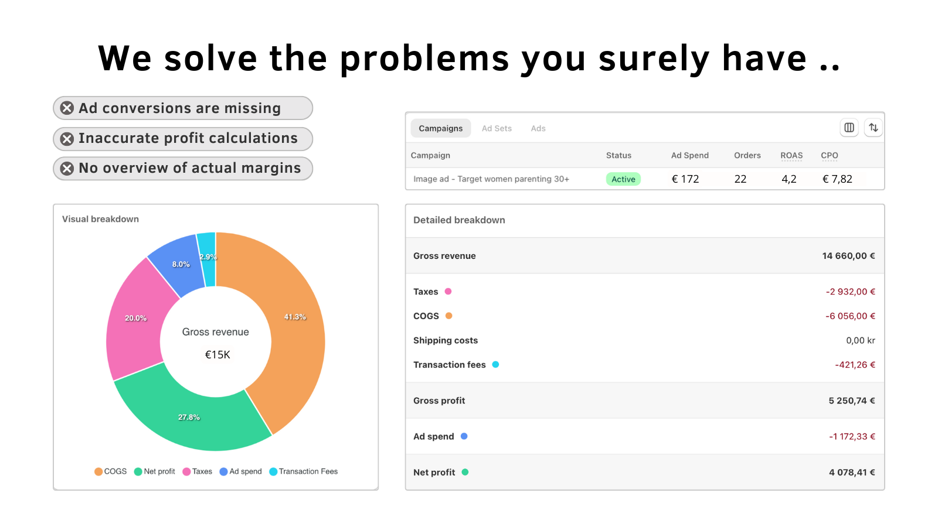Click X icon beside Inaccurate profit calculations
The height and width of the screenshot is (527, 938).
(x=67, y=139)
